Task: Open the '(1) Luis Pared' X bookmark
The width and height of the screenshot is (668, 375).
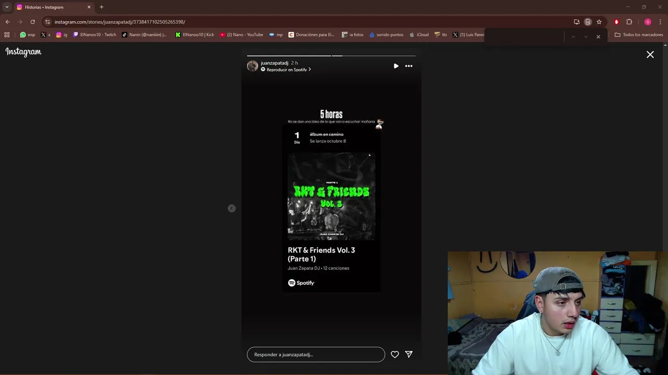Action: [468, 35]
